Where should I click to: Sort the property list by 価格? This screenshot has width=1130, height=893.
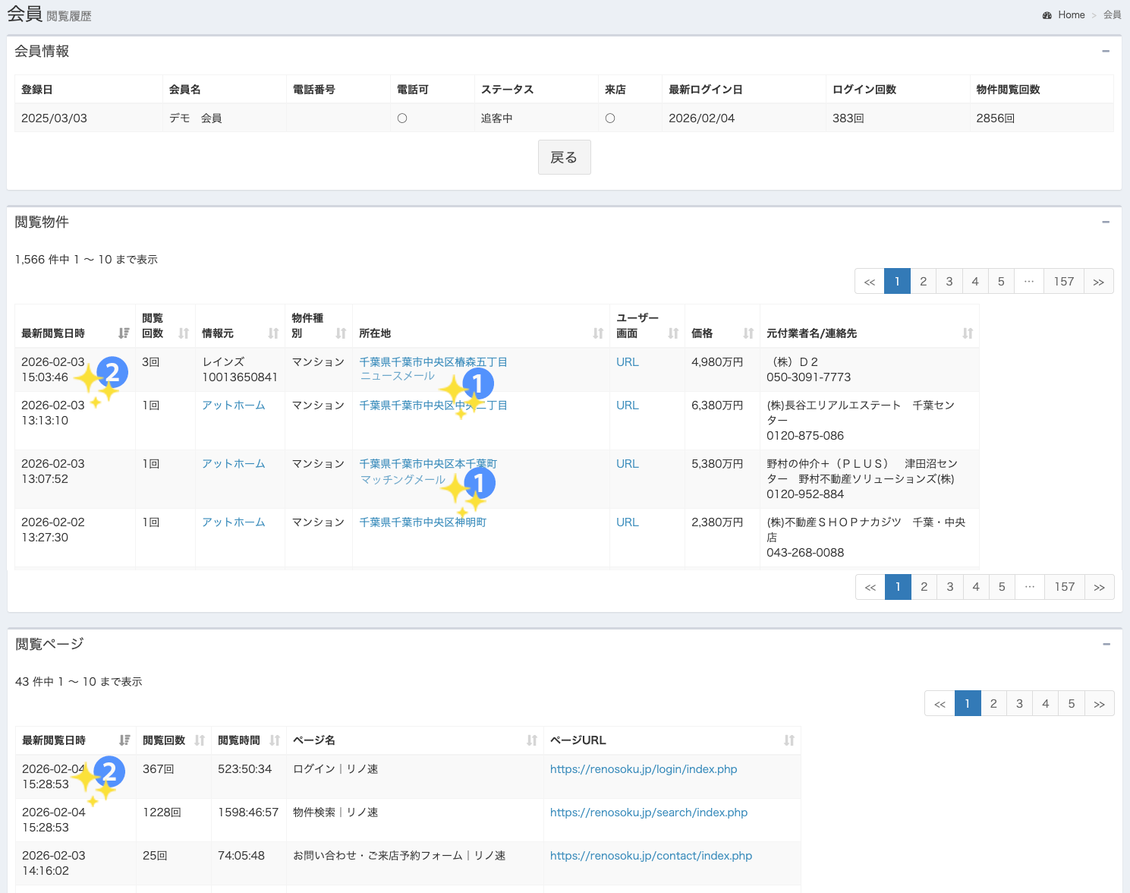click(748, 333)
